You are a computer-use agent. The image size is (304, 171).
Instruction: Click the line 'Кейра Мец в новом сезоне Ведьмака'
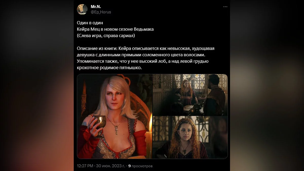[115, 29]
